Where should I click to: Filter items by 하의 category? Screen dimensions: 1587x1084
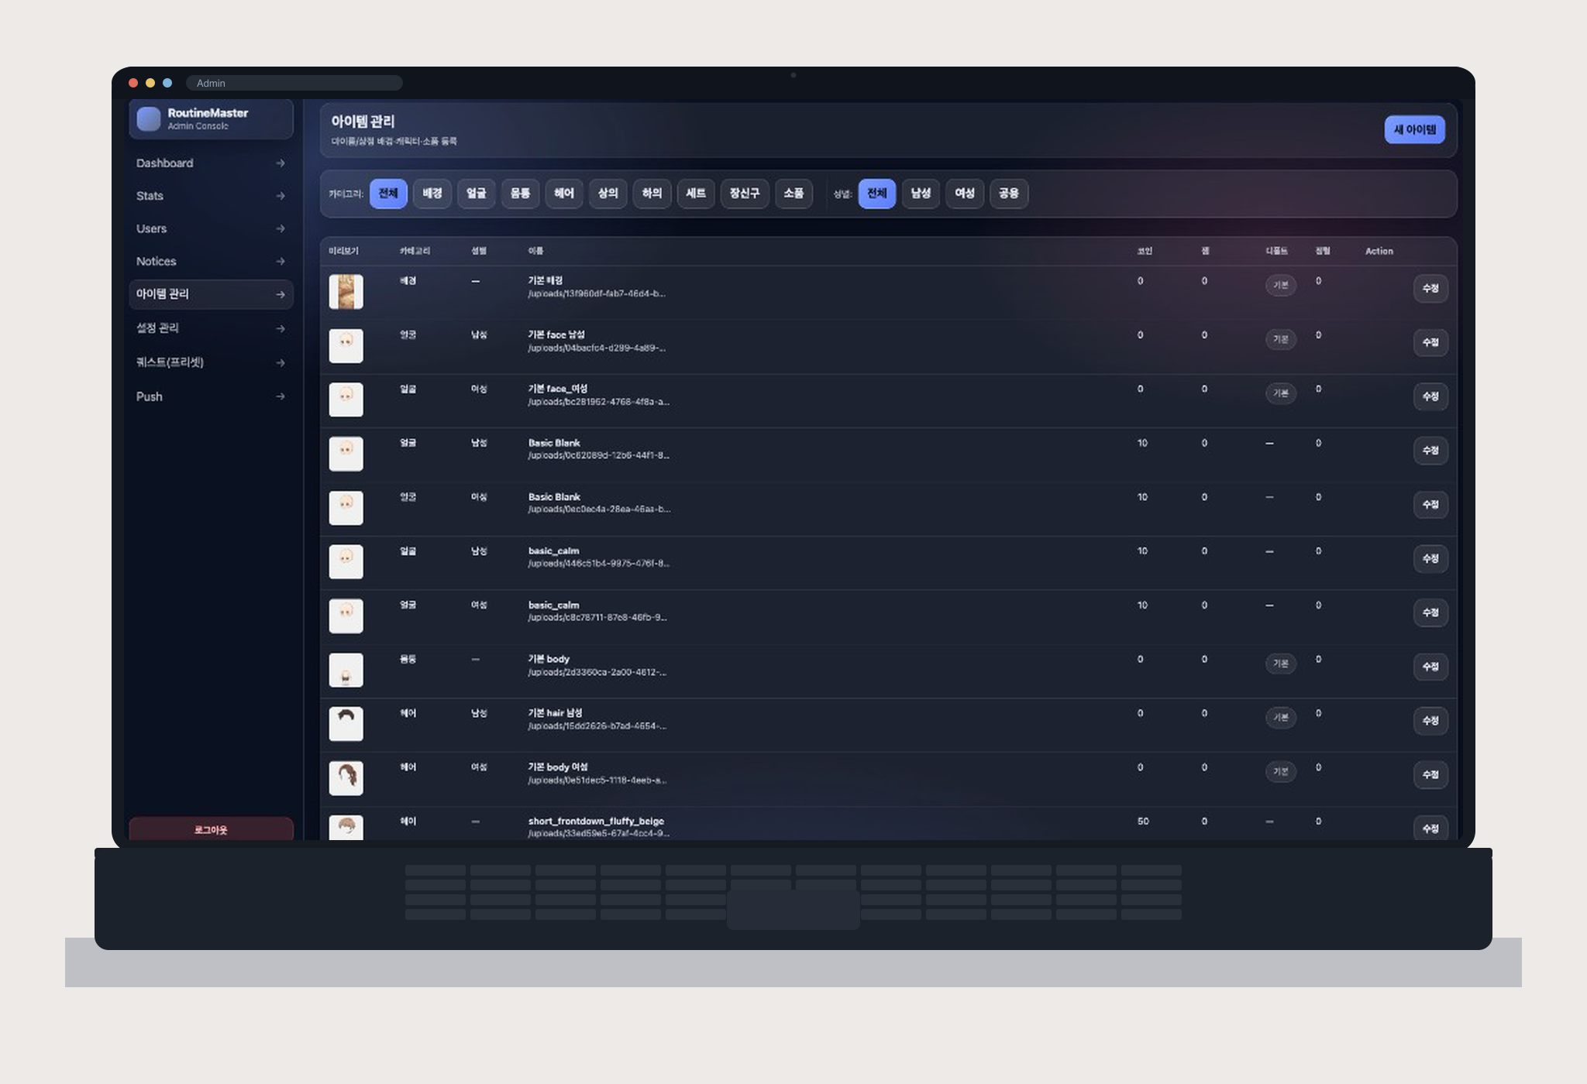[x=652, y=194]
